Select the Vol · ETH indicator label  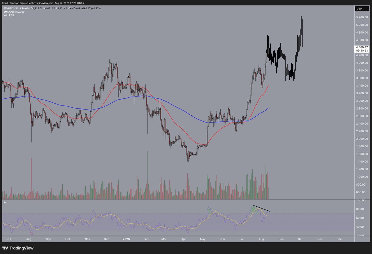(8, 15)
